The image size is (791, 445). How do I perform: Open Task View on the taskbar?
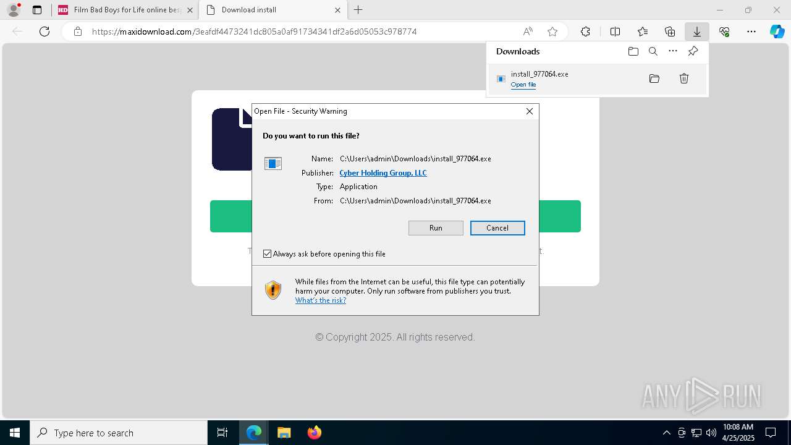pos(222,433)
